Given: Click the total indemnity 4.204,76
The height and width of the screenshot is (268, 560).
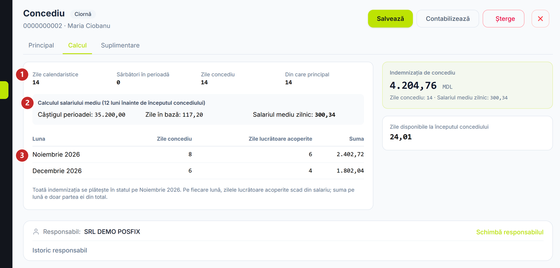Looking at the screenshot, I should click(413, 85).
